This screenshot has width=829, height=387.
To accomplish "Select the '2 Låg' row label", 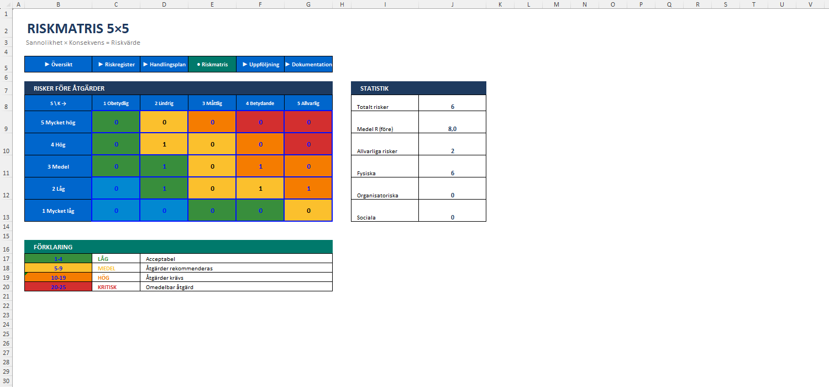I will point(58,189).
